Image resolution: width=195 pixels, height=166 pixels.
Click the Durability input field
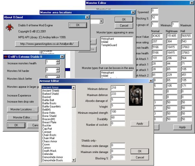[118, 118]
